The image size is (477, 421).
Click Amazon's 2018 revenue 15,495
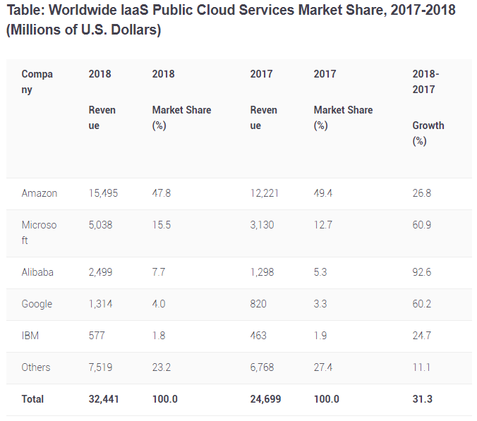click(x=103, y=193)
